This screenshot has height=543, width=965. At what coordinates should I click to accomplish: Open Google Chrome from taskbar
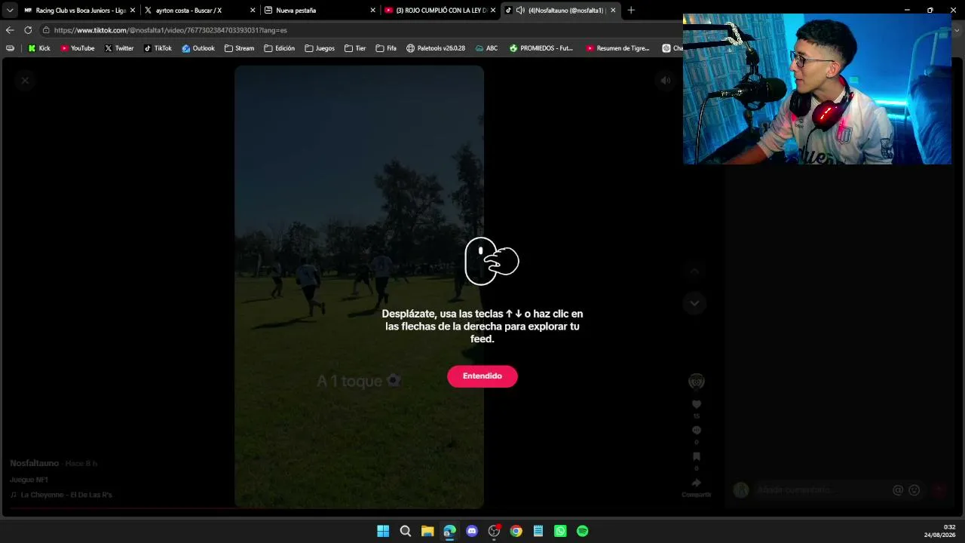point(516,531)
